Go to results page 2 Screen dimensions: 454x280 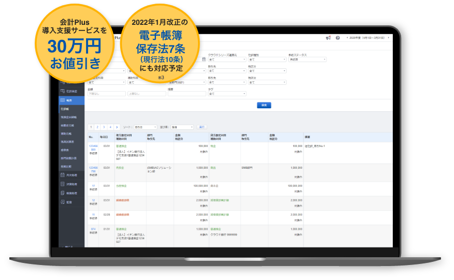click(x=97, y=127)
